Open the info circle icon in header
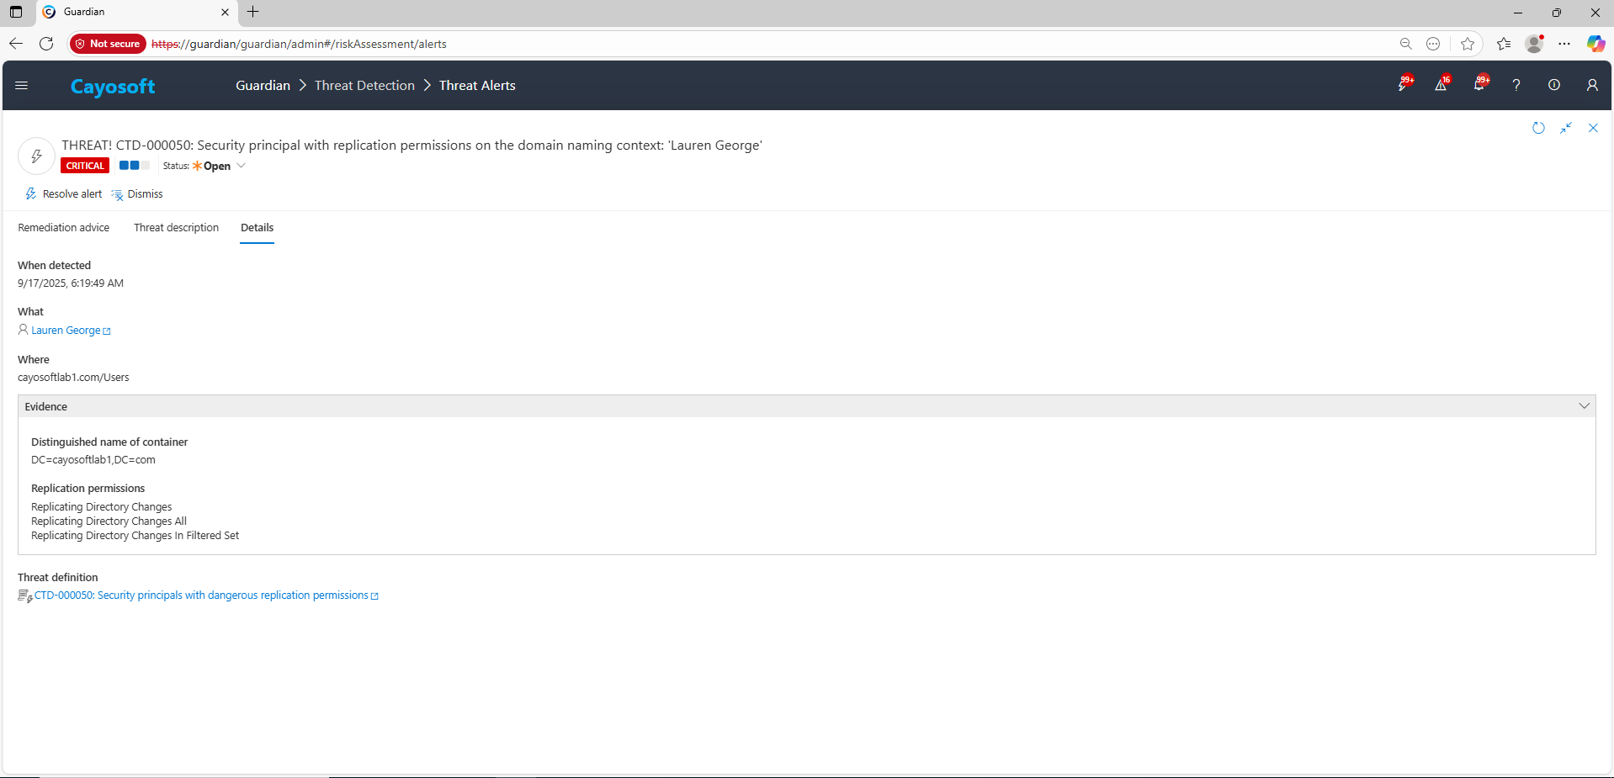 click(x=1554, y=85)
